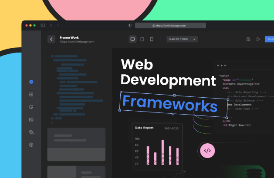Click the Right Now h1 code line
This screenshot has width=274, height=178.
[237, 125]
